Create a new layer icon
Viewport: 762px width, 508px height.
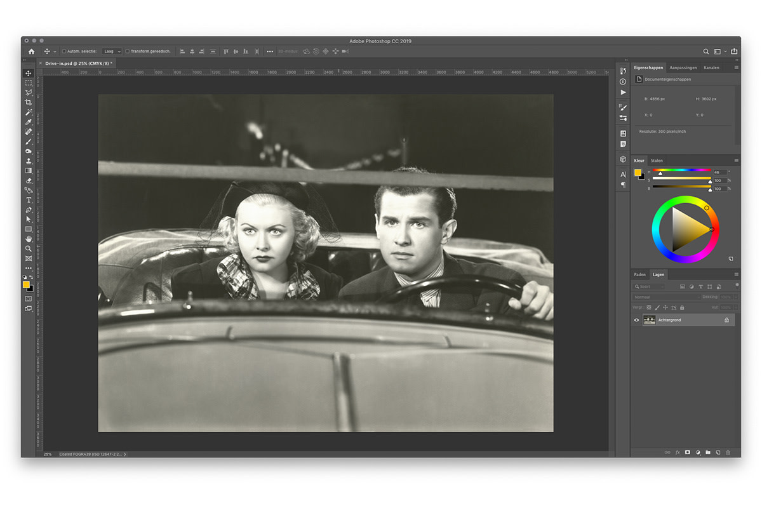point(718,452)
